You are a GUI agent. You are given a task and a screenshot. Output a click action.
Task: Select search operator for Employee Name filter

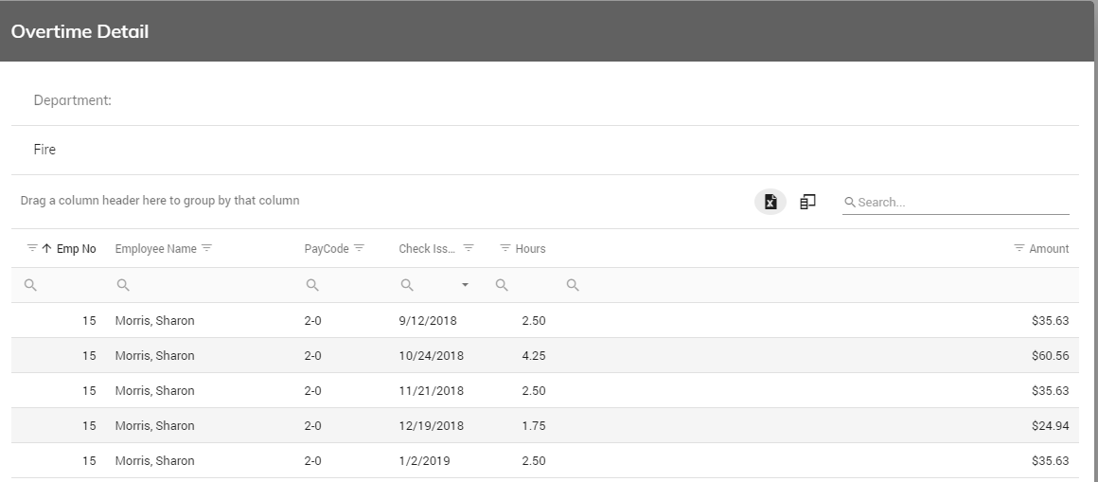(122, 285)
